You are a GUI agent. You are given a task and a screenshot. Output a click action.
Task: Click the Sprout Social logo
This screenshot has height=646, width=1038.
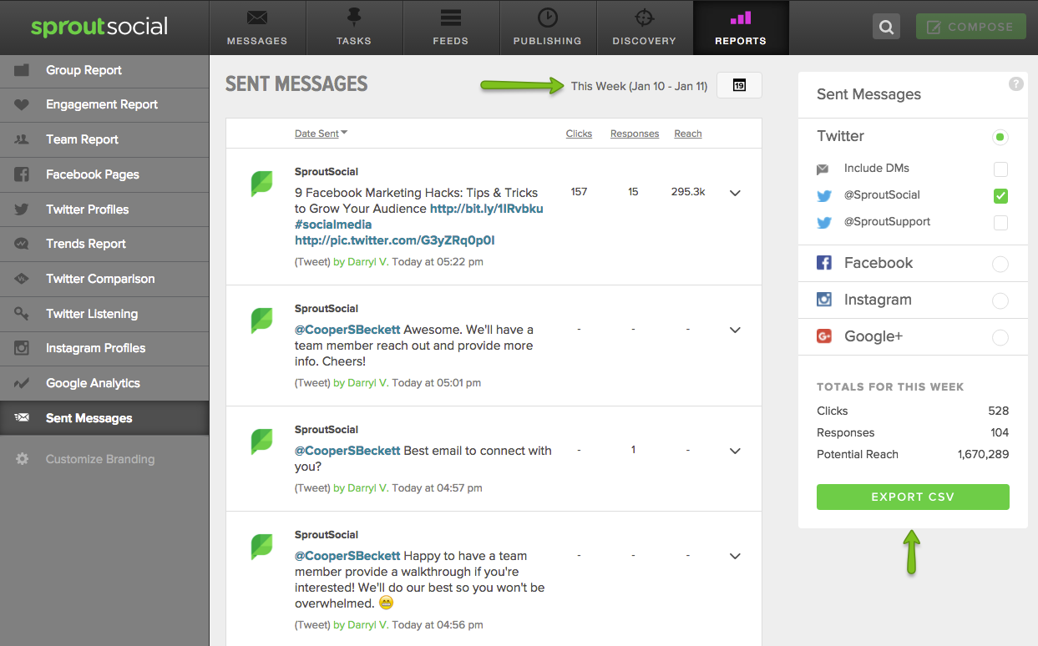pyautogui.click(x=99, y=27)
